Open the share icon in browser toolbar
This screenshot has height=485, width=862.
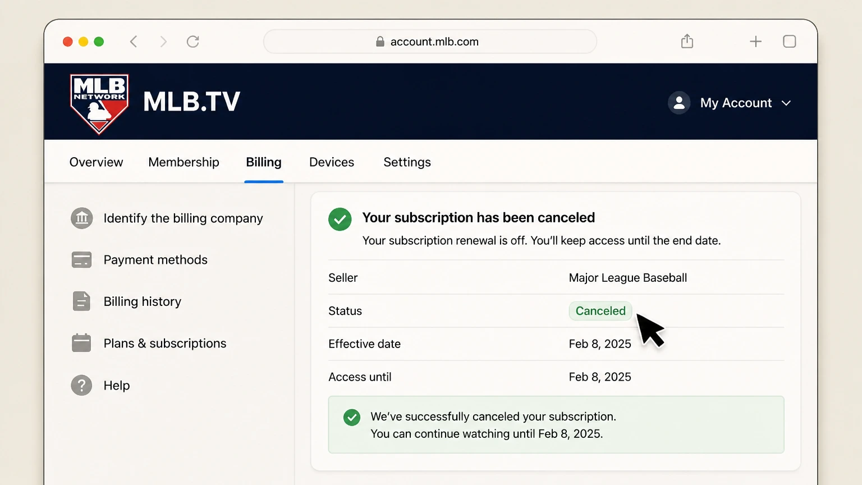coord(687,41)
